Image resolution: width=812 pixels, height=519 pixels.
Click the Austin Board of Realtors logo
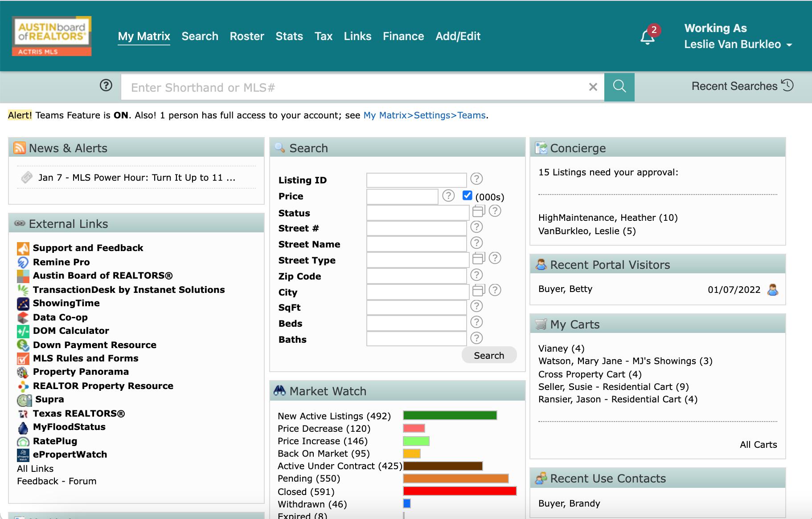[x=52, y=36]
